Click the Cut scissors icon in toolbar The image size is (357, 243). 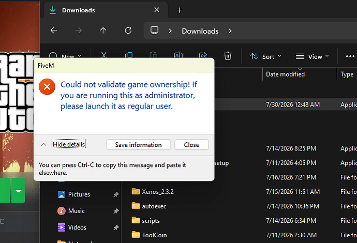104,55
